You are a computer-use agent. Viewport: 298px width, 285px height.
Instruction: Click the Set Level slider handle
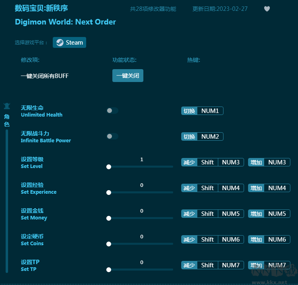coord(109,167)
